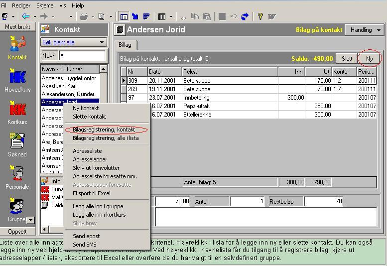Open the Søknad module icon

pos(17,142)
